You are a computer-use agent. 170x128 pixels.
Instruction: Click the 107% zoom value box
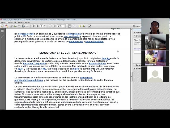pos(60,26)
